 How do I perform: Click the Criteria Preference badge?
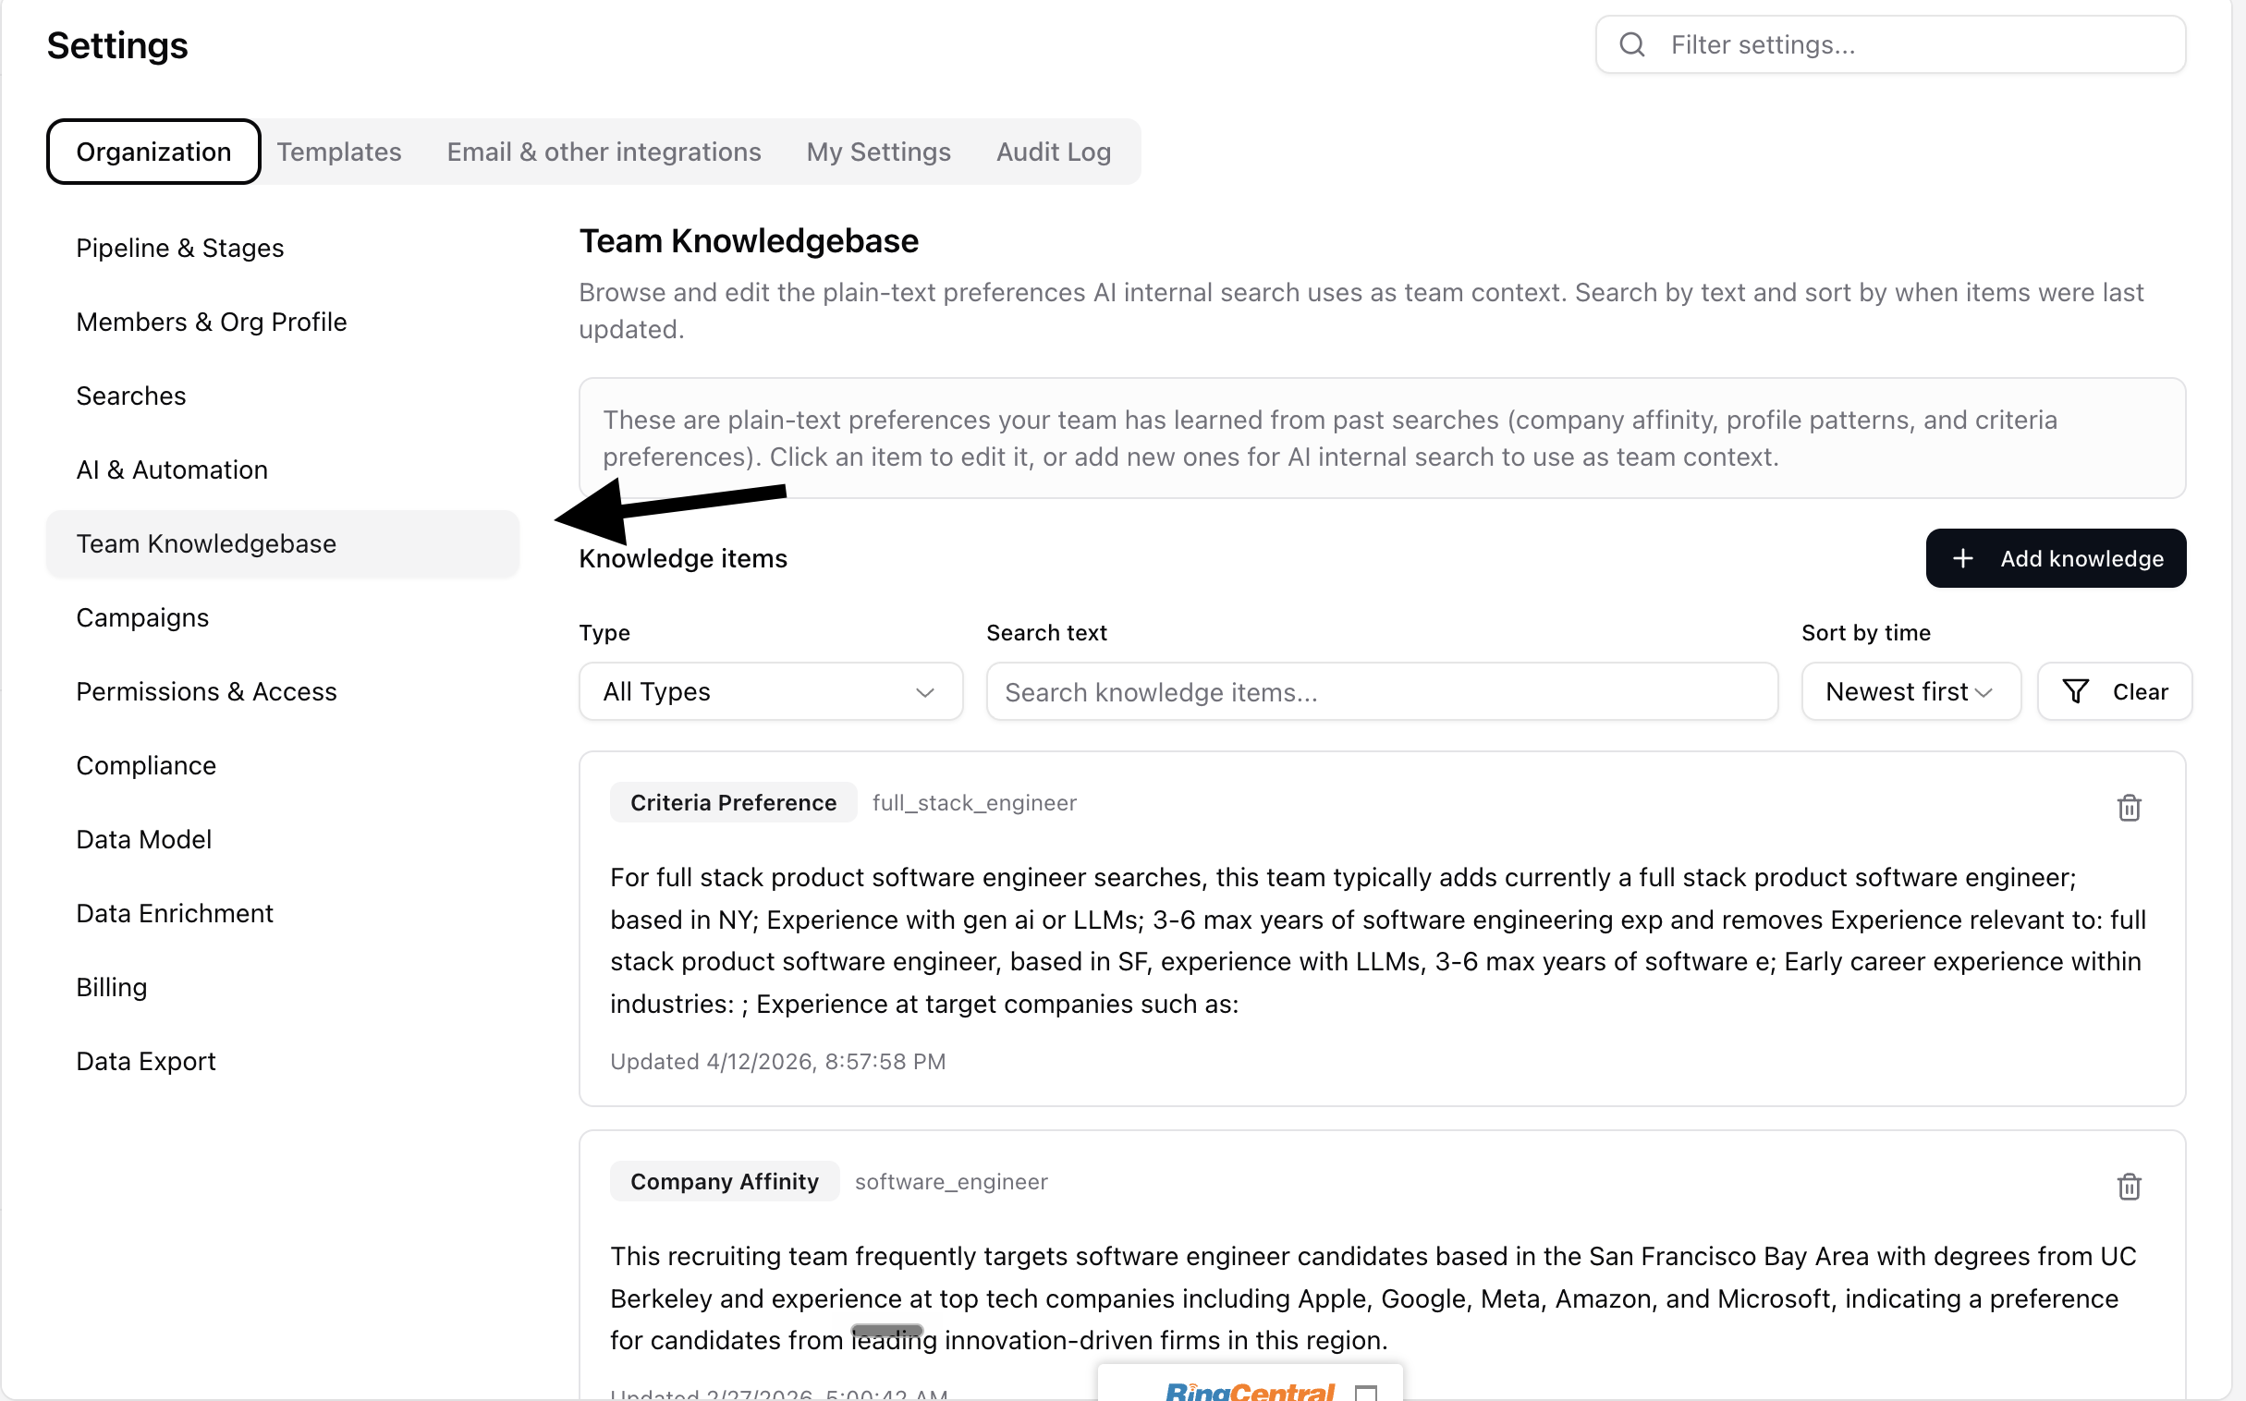pos(733,802)
